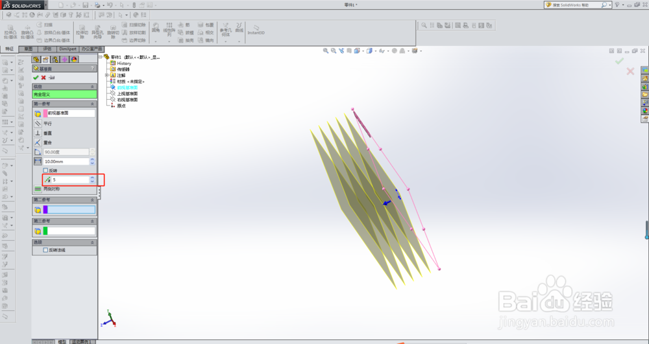Select 原点 in the feature tree
This screenshot has height=344, width=649.
tap(121, 106)
